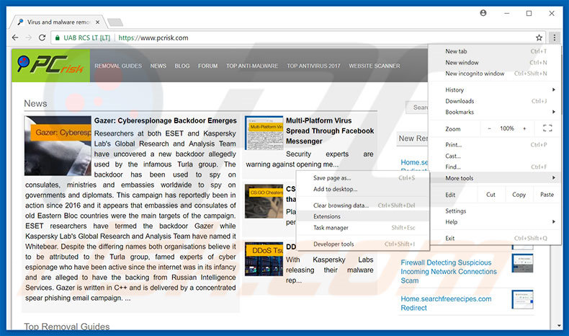Select New window from the menu
Screen dimensions: 569x336
pos(494,63)
